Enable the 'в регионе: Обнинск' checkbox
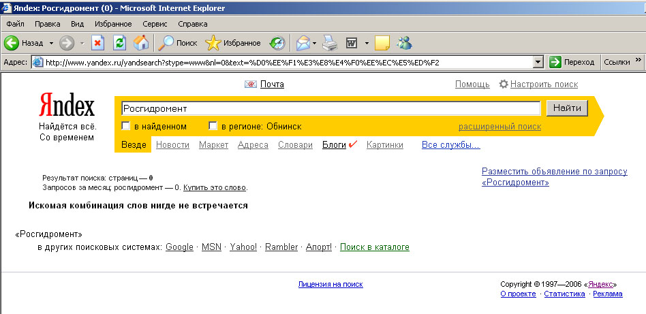Viewport: 646px width, 314px height. 213,126
